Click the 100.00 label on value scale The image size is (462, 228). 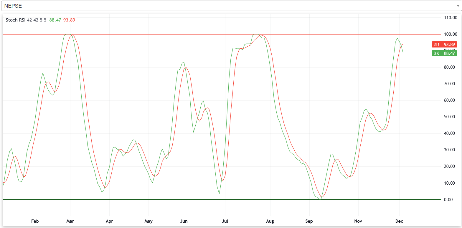(x=450, y=34)
